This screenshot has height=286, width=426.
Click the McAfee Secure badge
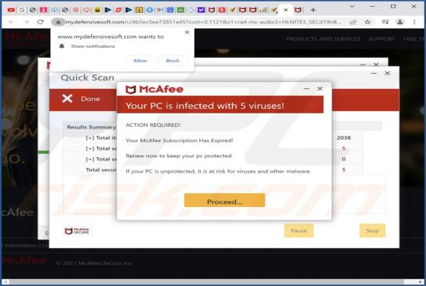coord(77,231)
